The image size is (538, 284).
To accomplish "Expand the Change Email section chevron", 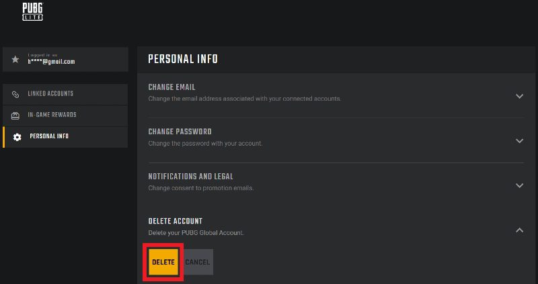I will [x=519, y=96].
